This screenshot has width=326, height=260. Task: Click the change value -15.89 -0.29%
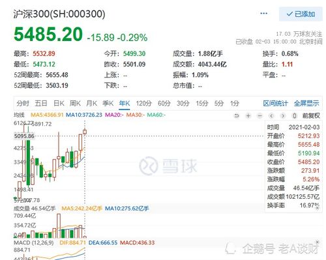pos(117,38)
